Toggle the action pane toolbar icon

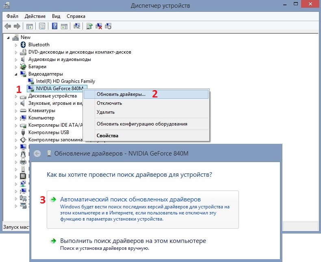point(64,26)
